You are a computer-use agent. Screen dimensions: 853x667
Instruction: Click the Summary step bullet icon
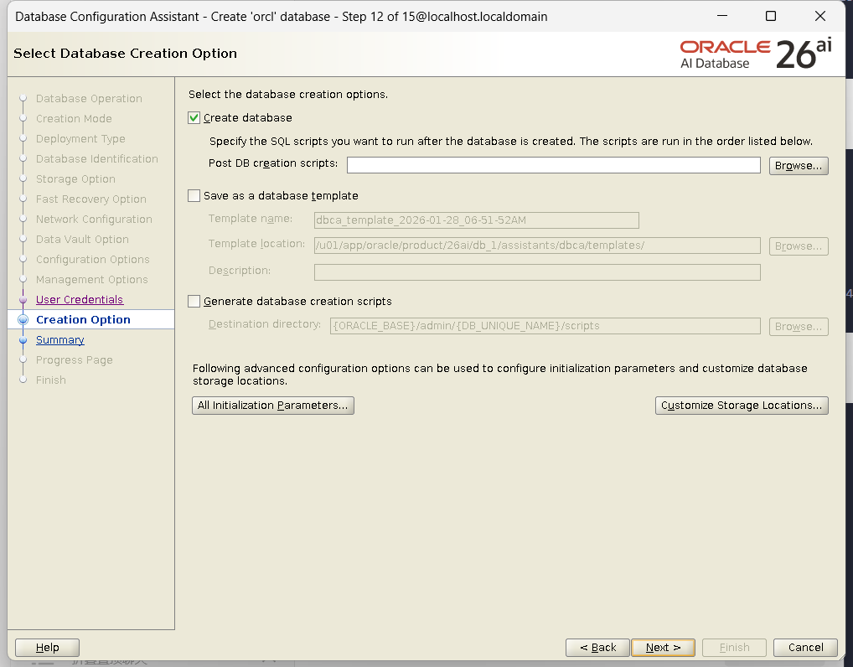23,340
